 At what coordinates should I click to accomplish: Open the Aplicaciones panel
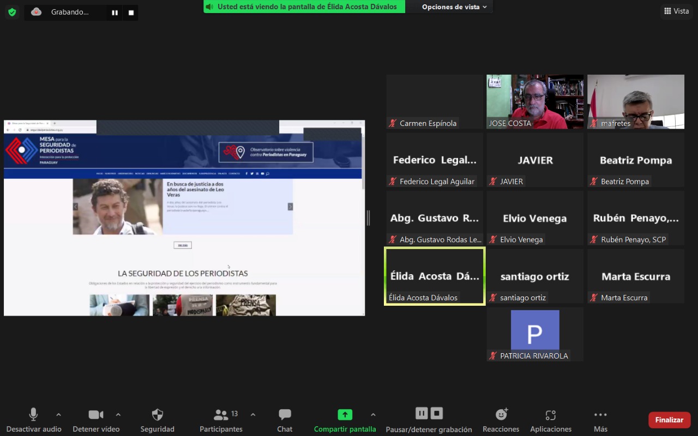[551, 415]
